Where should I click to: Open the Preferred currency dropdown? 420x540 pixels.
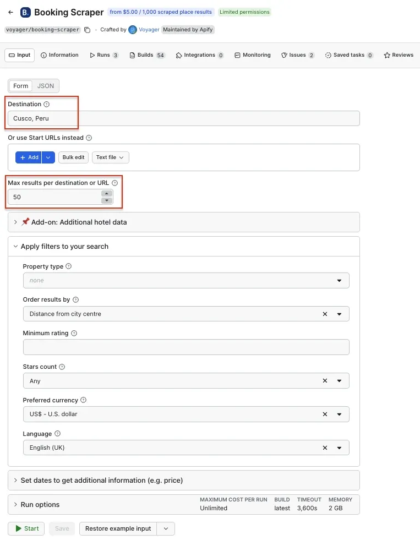[339, 414]
